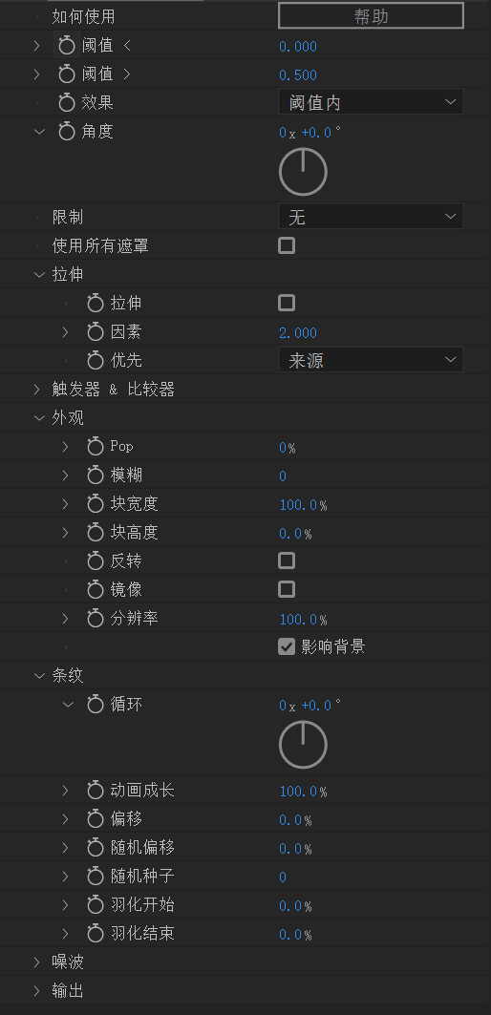Image resolution: width=491 pixels, height=1015 pixels.
Task: Toggle stopwatch for 羽化开始 property
Action: click(x=96, y=905)
